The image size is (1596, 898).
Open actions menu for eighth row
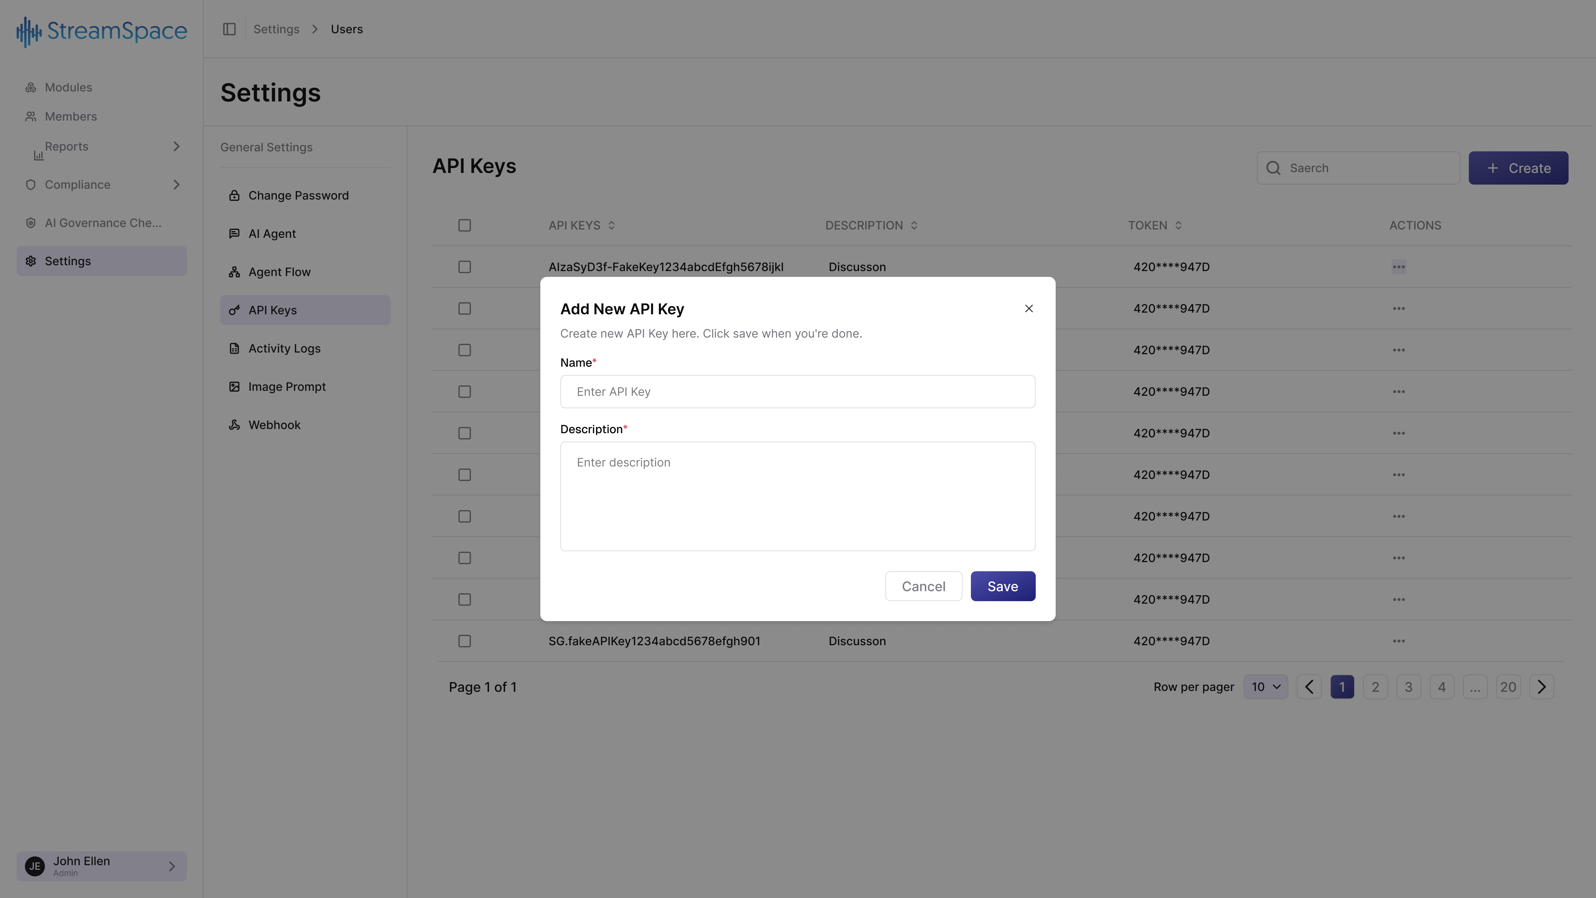point(1399,558)
